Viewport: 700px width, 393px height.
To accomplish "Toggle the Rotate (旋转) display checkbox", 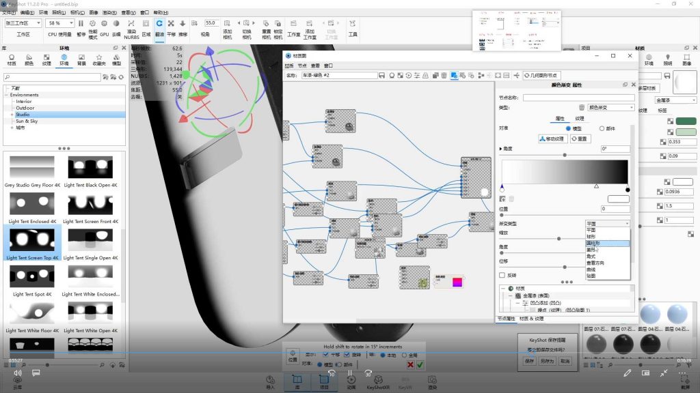I will [347, 355].
